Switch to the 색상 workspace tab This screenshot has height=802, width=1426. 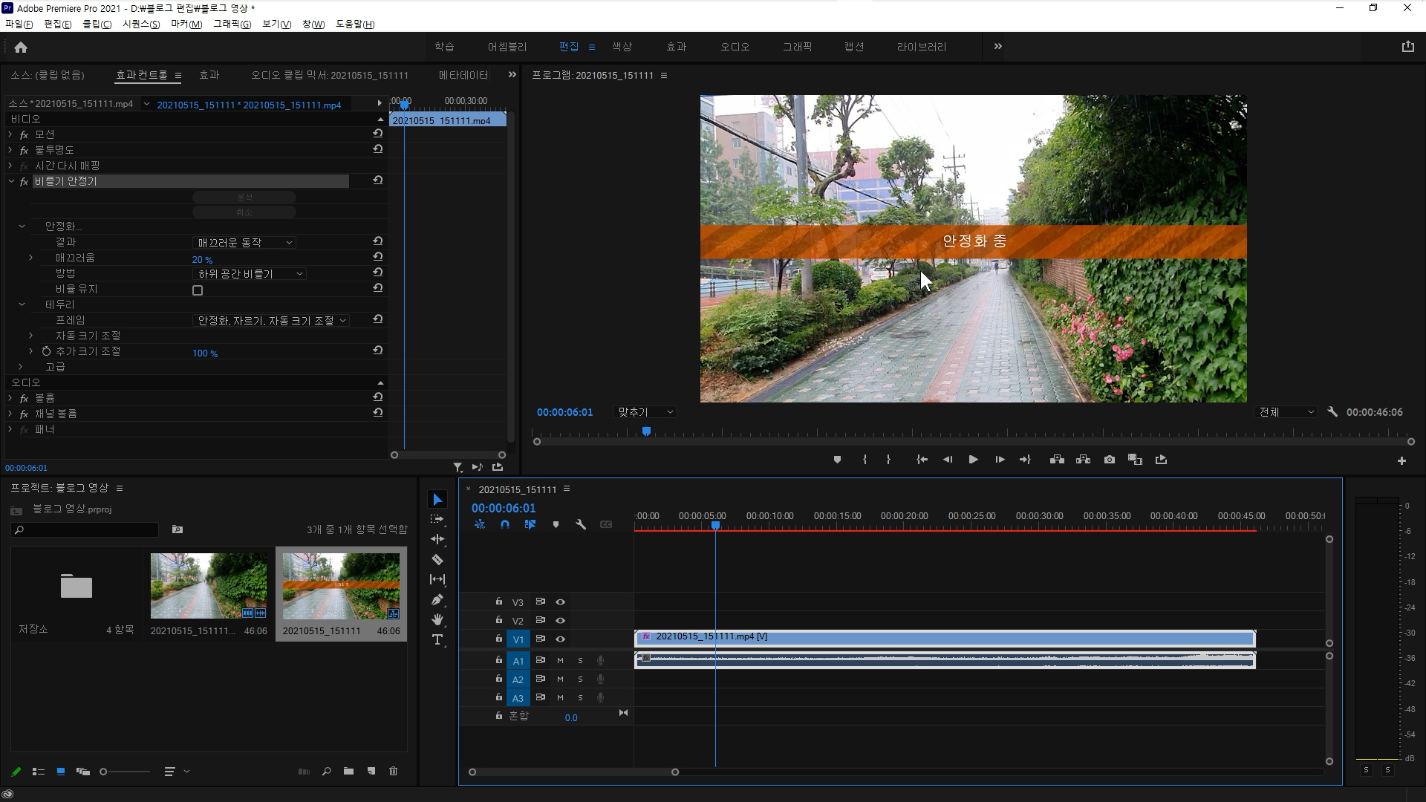click(622, 47)
